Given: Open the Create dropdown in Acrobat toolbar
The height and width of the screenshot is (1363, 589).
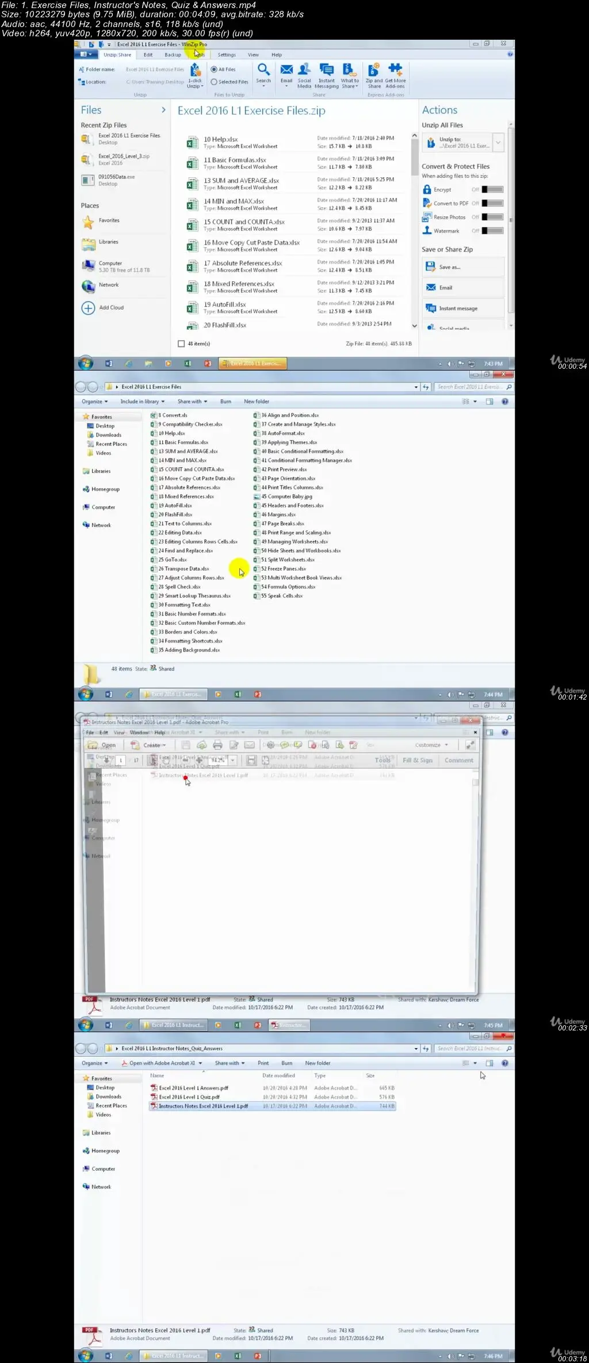Looking at the screenshot, I should pos(148,745).
